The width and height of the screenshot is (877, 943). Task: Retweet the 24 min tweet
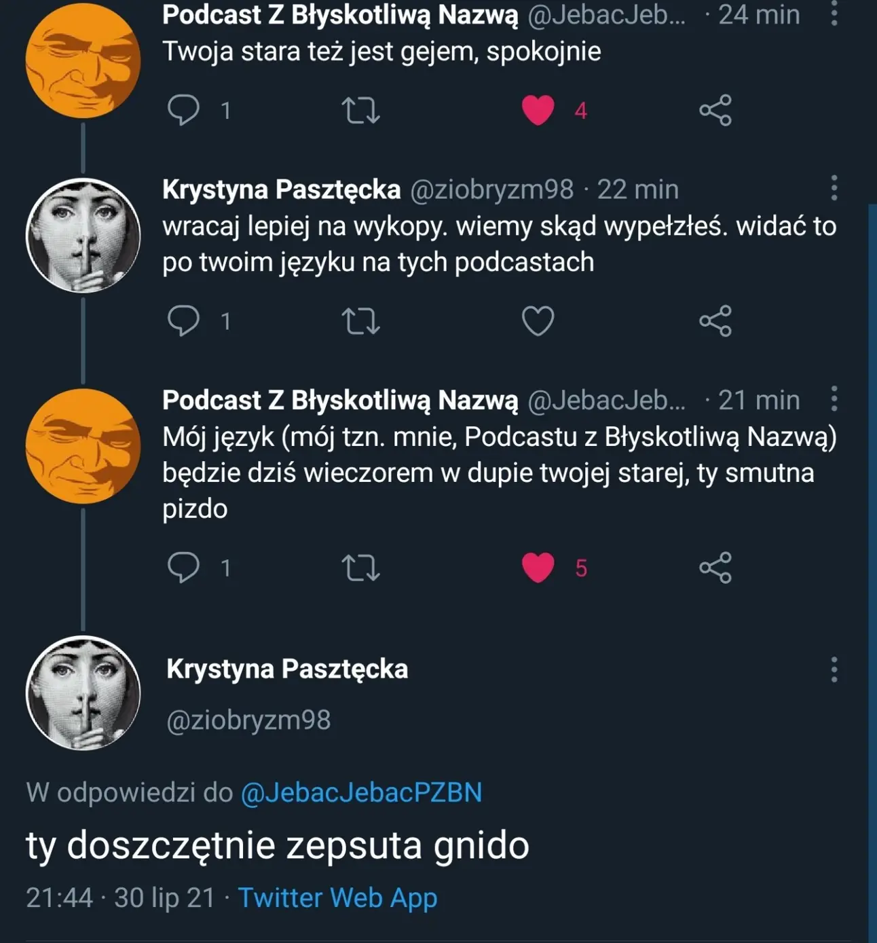coord(360,111)
